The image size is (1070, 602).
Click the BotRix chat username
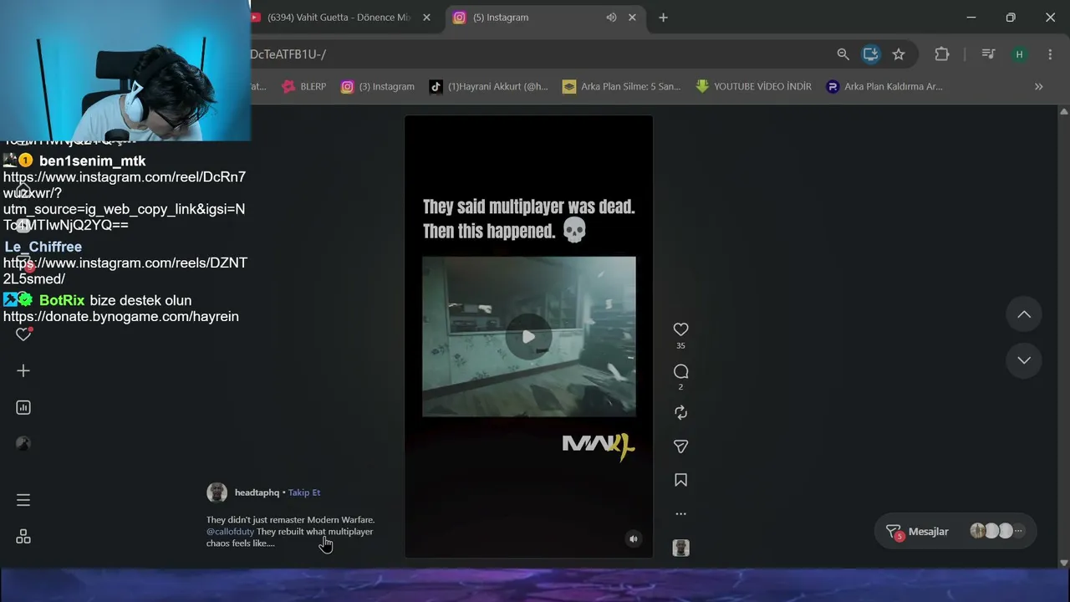click(62, 300)
